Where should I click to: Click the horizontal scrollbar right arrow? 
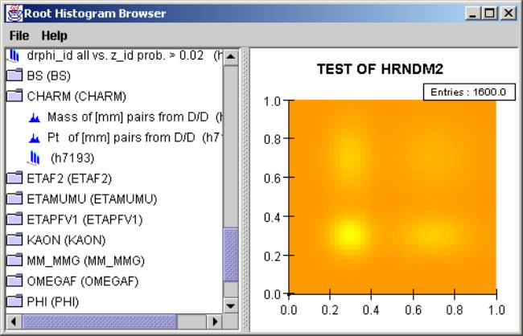215,321
